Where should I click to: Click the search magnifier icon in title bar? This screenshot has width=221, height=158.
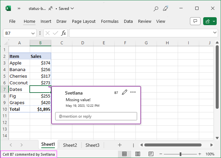[x=156, y=9]
